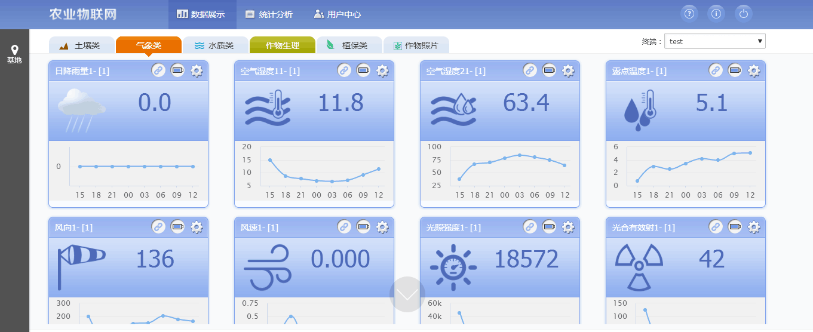
Task: Click battery icon on 空气湿度21 card
Action: coord(550,71)
